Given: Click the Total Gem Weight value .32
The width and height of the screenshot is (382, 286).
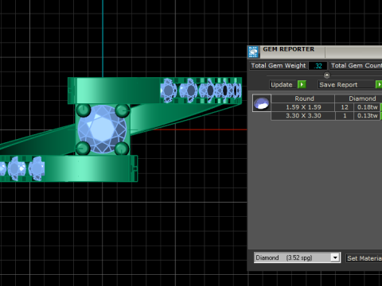Looking at the screenshot, I should [x=318, y=66].
